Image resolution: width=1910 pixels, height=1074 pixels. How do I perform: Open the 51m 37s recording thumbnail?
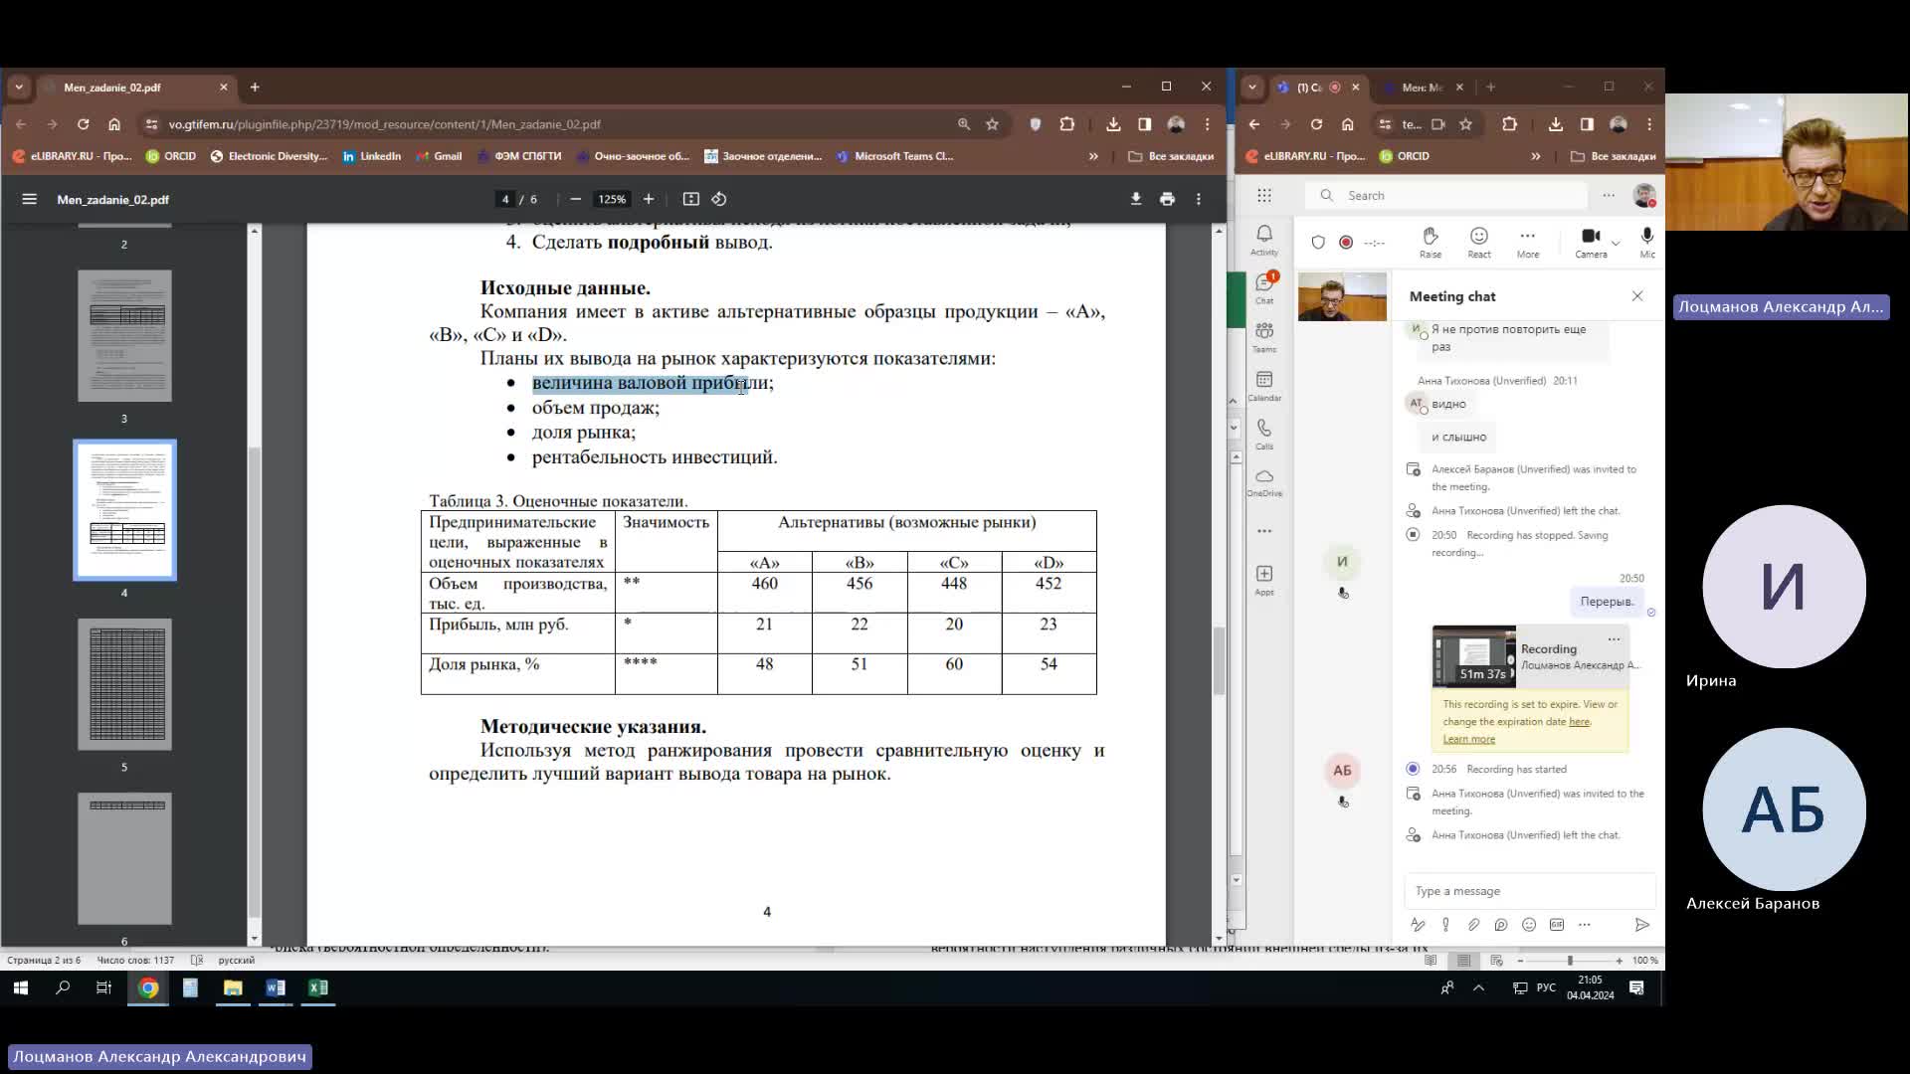pos(1474,656)
